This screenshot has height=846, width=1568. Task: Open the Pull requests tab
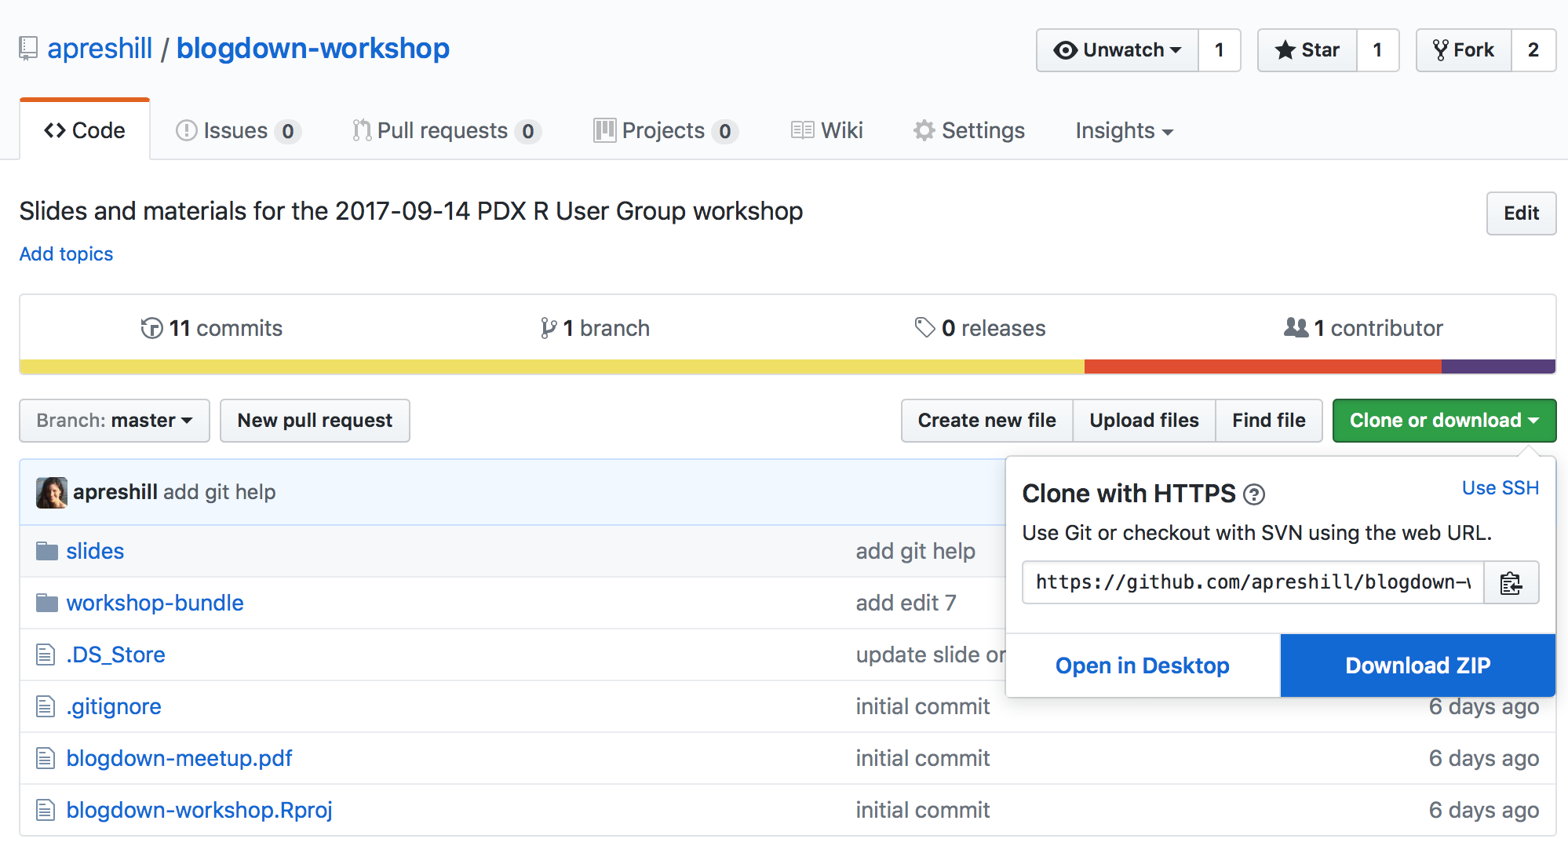(x=445, y=130)
